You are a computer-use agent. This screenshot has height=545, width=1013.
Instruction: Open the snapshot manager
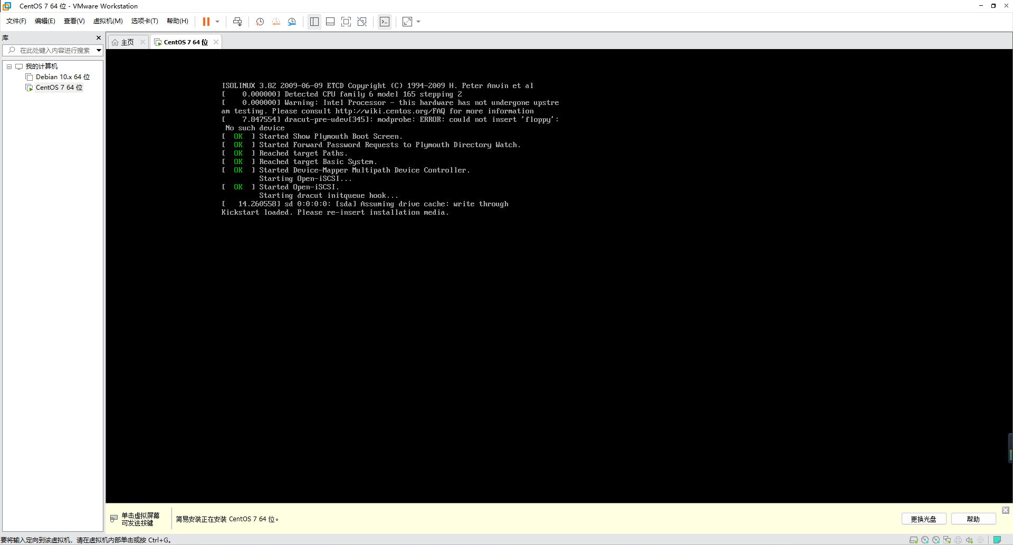point(292,22)
